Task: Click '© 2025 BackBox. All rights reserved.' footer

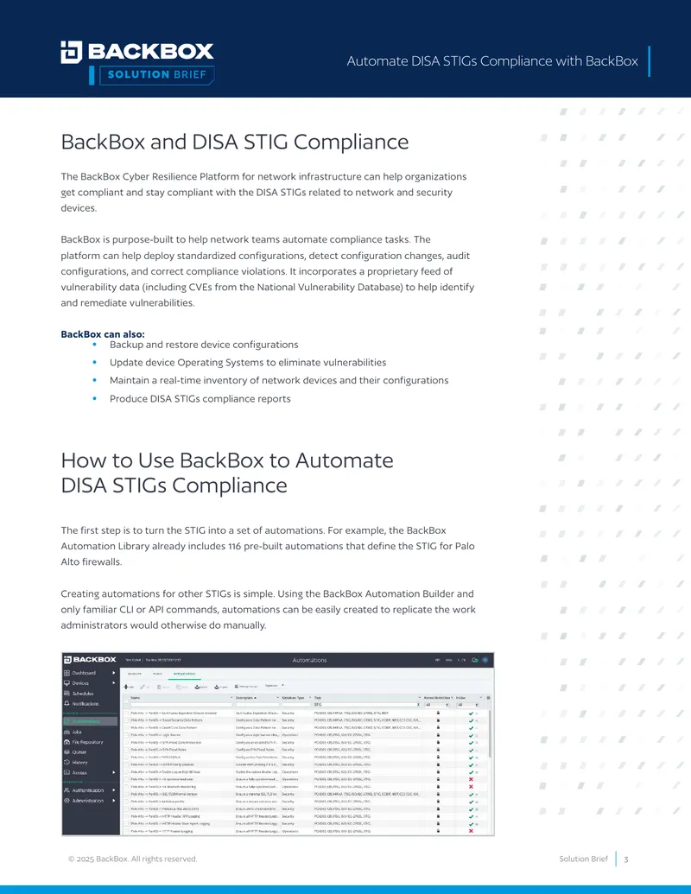Action: [x=132, y=859]
